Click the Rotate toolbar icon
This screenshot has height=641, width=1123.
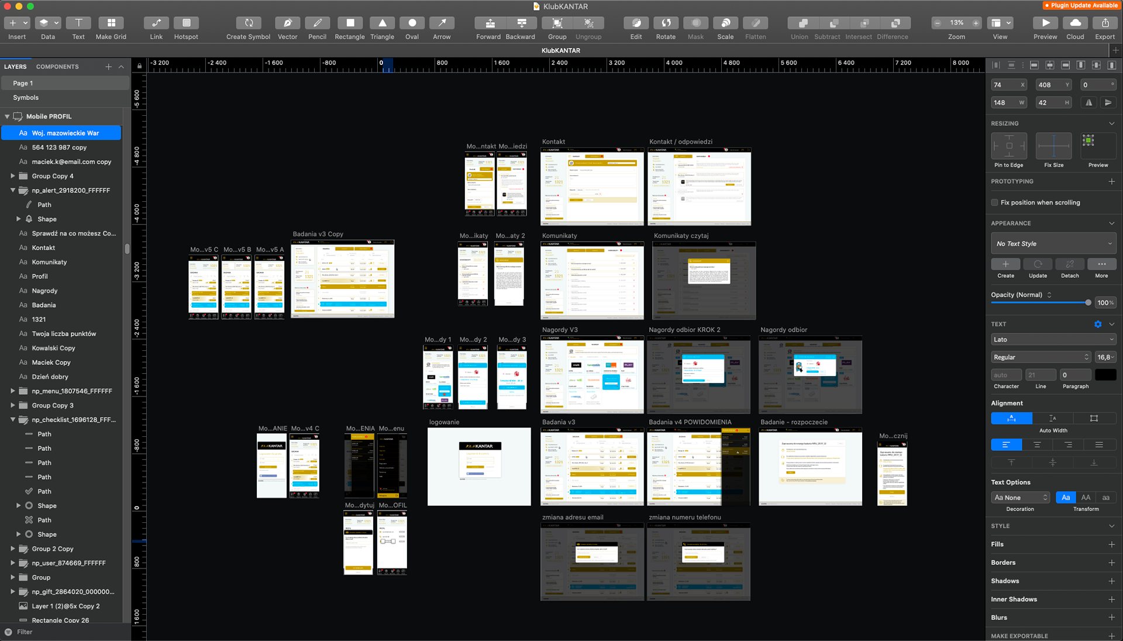coord(666,23)
